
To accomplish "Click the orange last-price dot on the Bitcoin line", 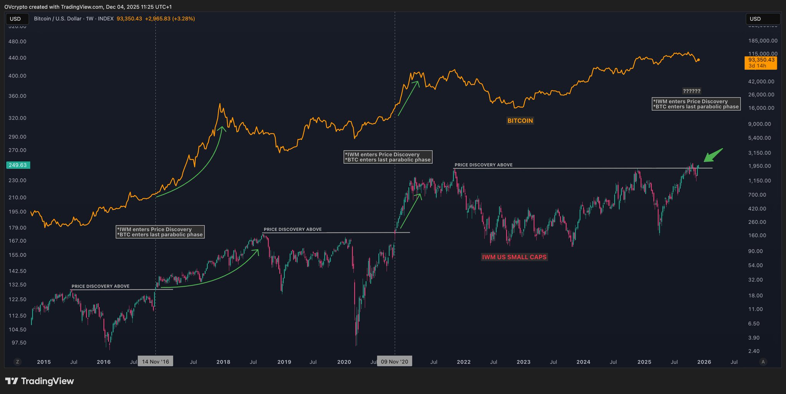I will (x=698, y=60).
